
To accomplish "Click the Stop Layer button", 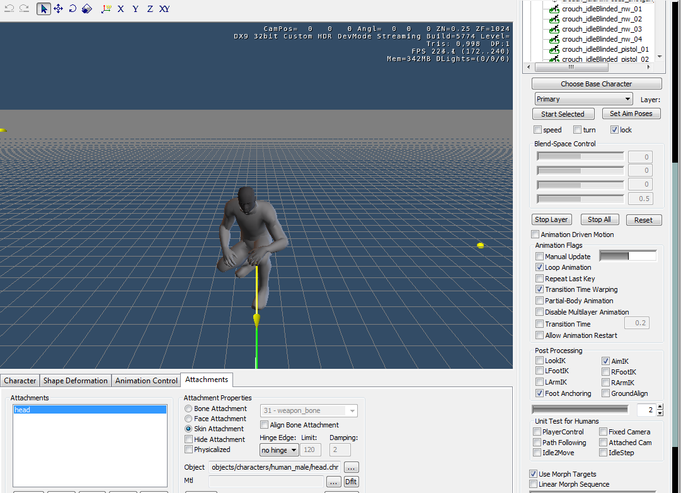I will 551,219.
